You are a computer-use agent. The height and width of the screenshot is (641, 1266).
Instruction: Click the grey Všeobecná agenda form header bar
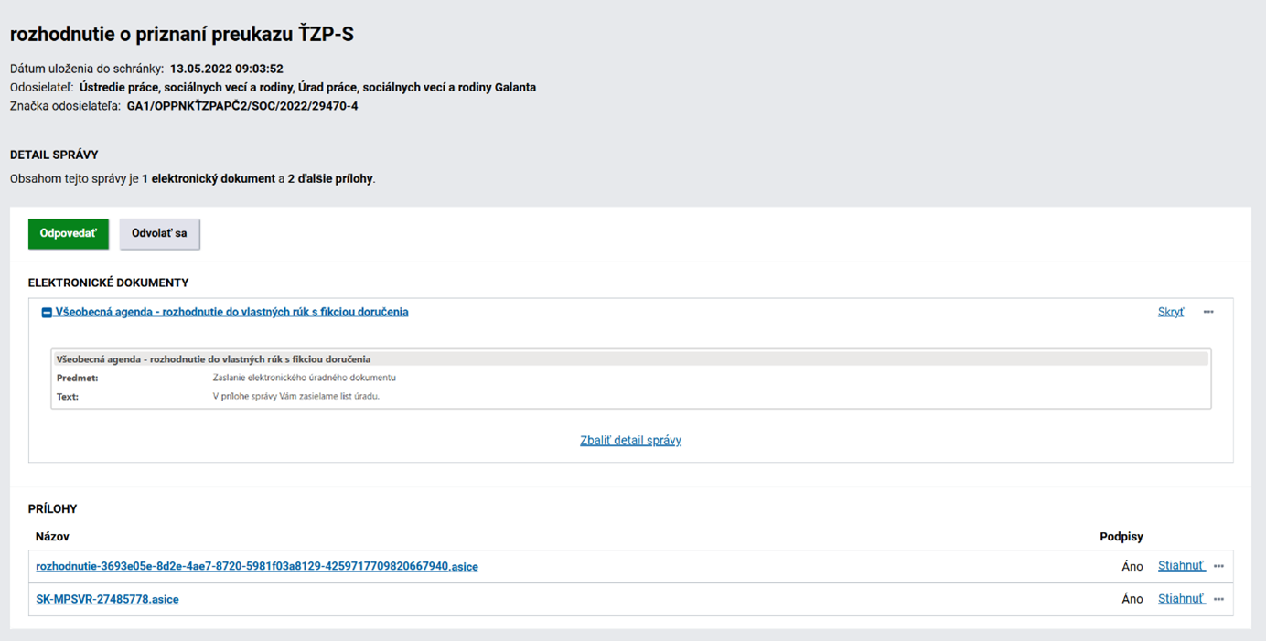(630, 359)
